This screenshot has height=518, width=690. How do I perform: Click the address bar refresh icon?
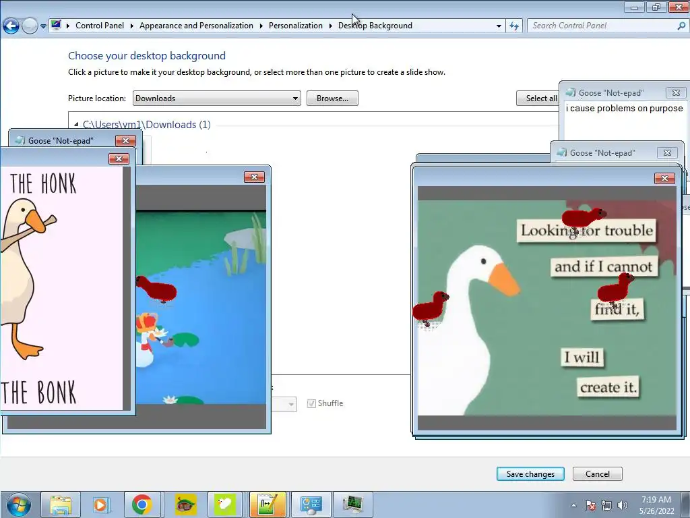514,26
